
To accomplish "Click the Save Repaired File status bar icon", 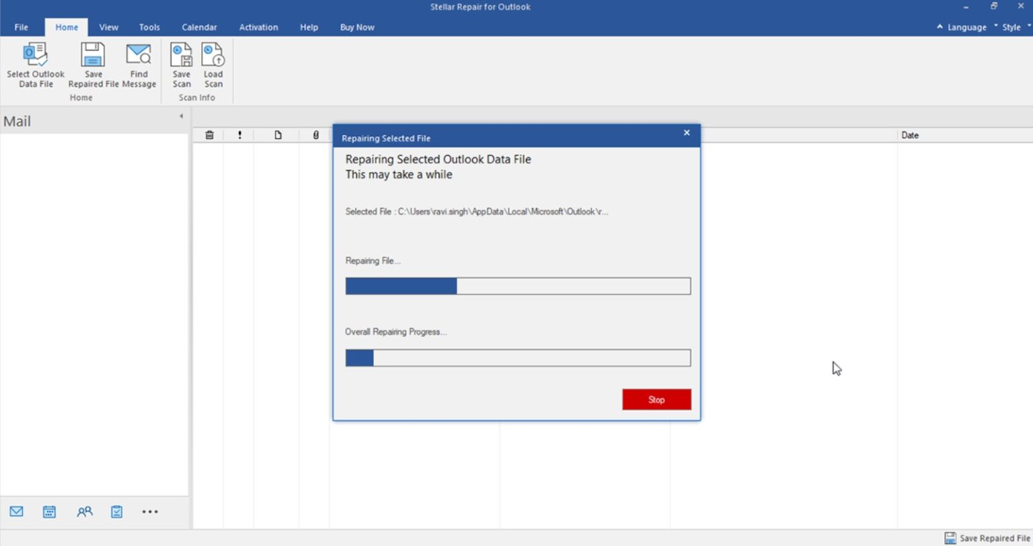I will [950, 538].
